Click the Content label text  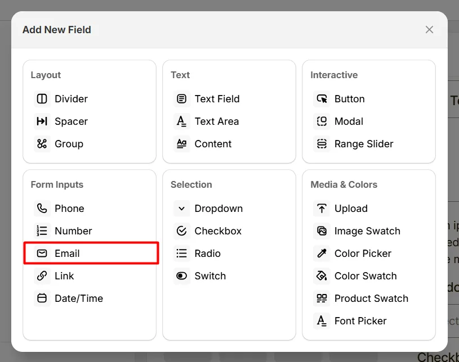tap(213, 144)
